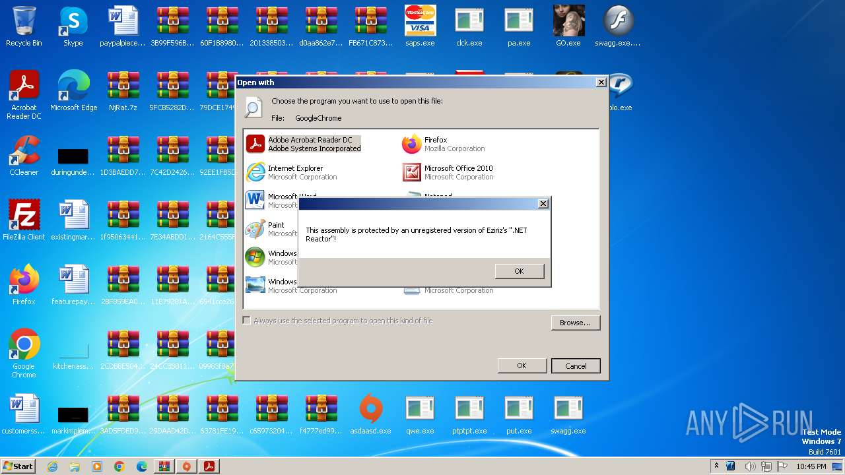Viewport: 845px width, 475px height.
Task: Tick 'Always use the selected program' checkbox
Action: (x=247, y=321)
